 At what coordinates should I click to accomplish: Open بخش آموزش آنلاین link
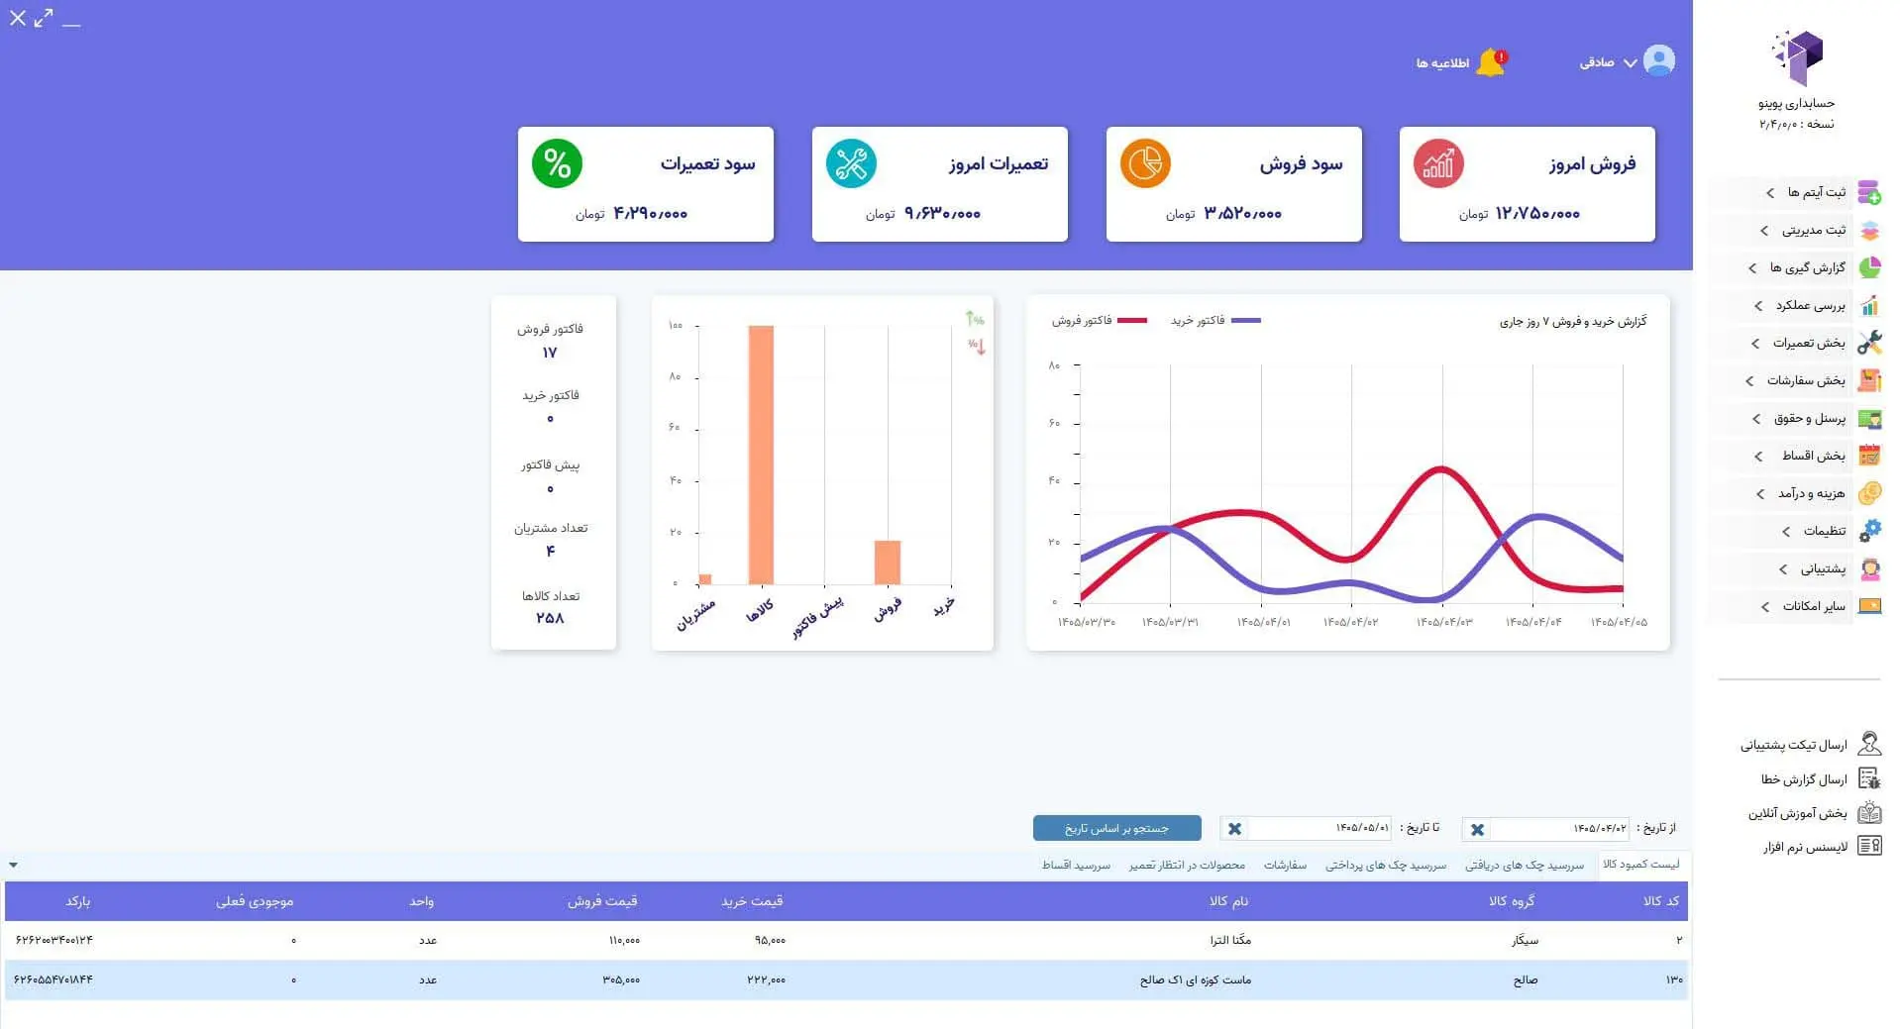click(1797, 813)
